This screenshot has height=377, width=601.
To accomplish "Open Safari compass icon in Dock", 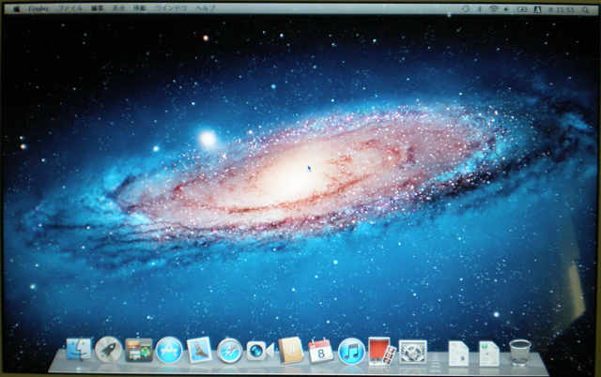I will click(x=229, y=351).
